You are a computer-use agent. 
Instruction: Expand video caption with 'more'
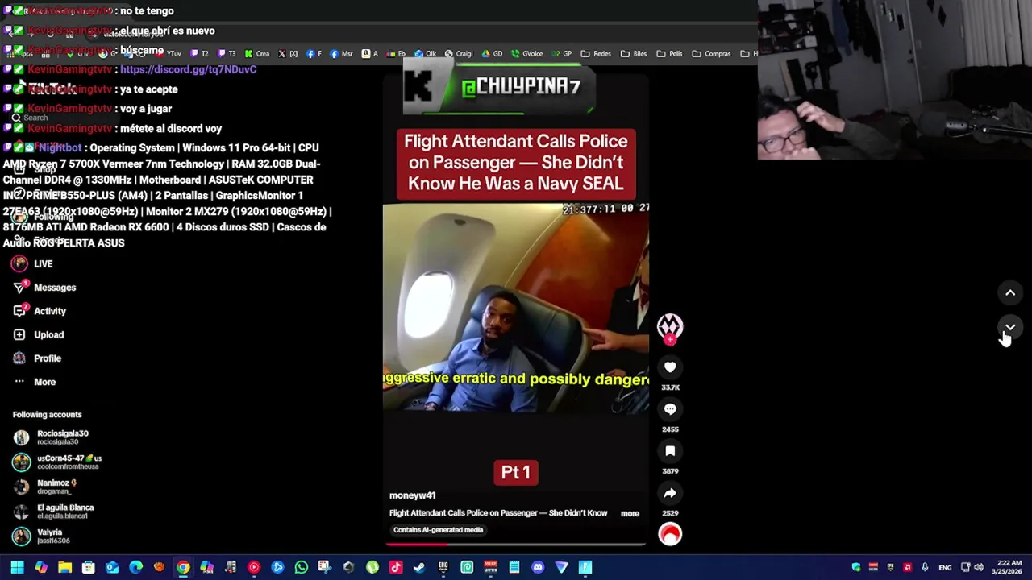point(630,513)
